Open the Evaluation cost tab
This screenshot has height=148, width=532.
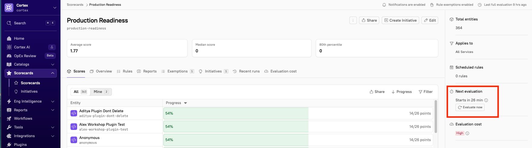tap(280, 71)
